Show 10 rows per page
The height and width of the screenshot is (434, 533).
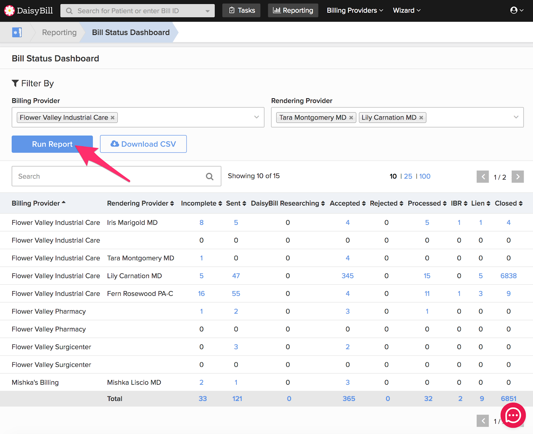pos(393,176)
